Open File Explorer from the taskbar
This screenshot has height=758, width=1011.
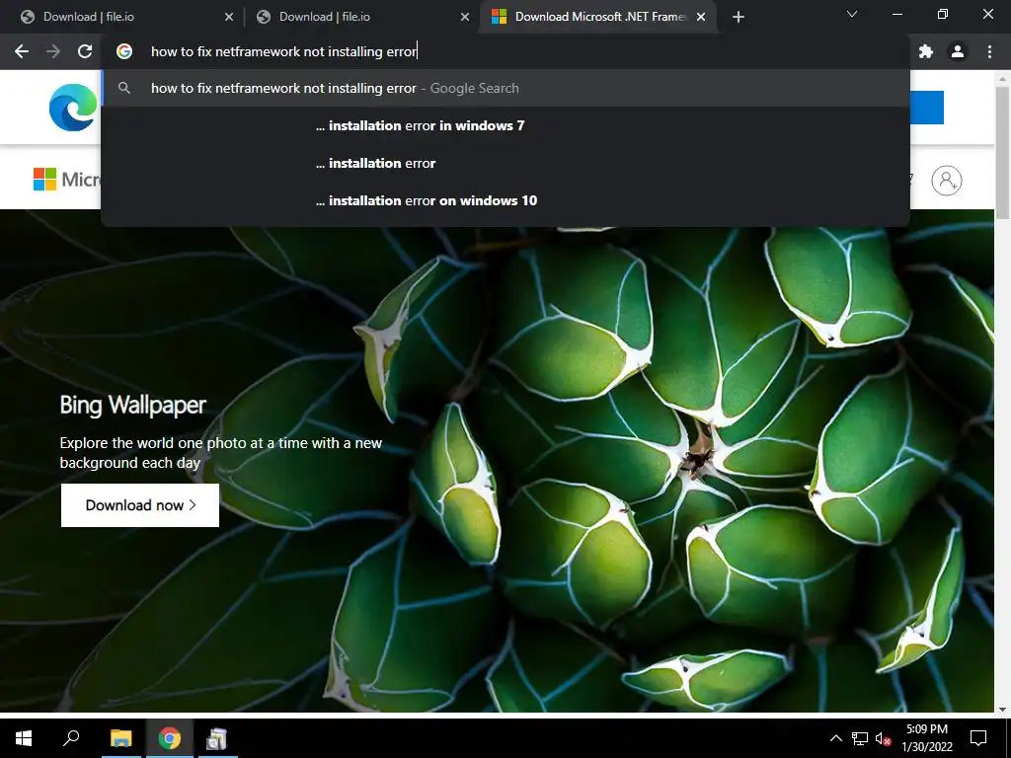pyautogui.click(x=121, y=738)
